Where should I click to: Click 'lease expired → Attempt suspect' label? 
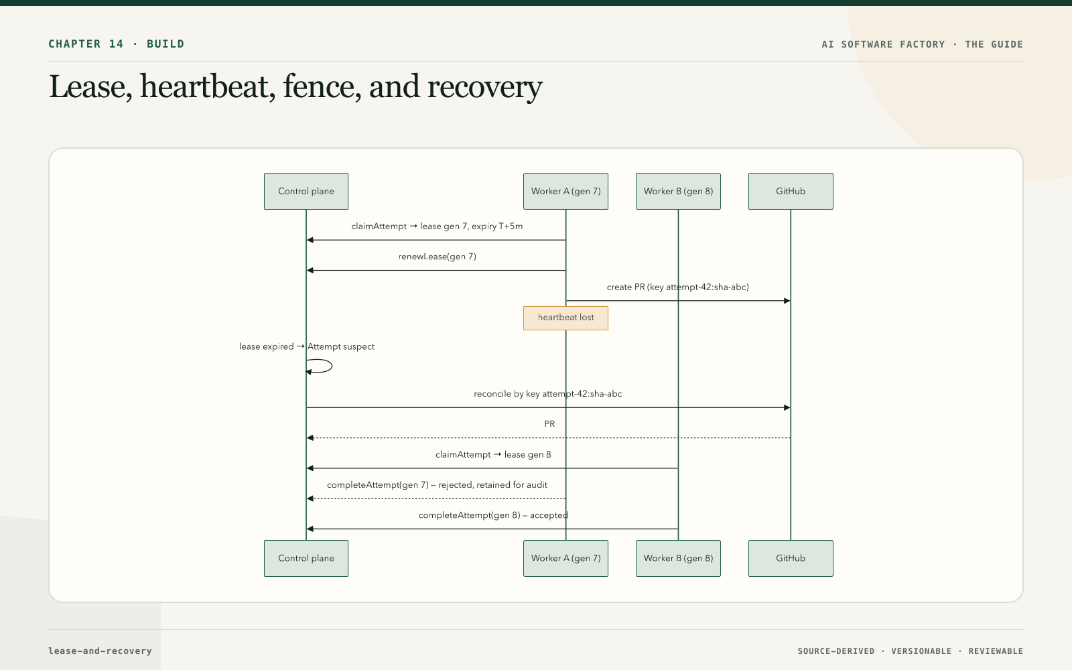[306, 346]
